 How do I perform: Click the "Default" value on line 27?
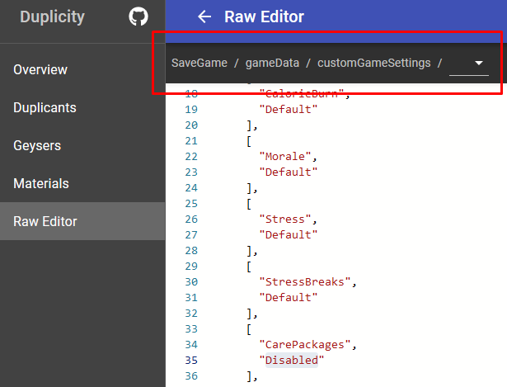(289, 234)
